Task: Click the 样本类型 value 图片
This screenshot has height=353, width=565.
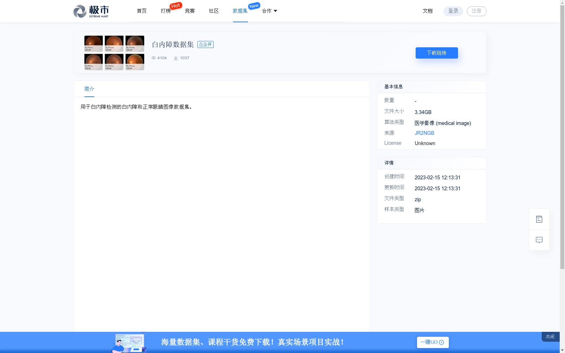Action: coord(420,210)
